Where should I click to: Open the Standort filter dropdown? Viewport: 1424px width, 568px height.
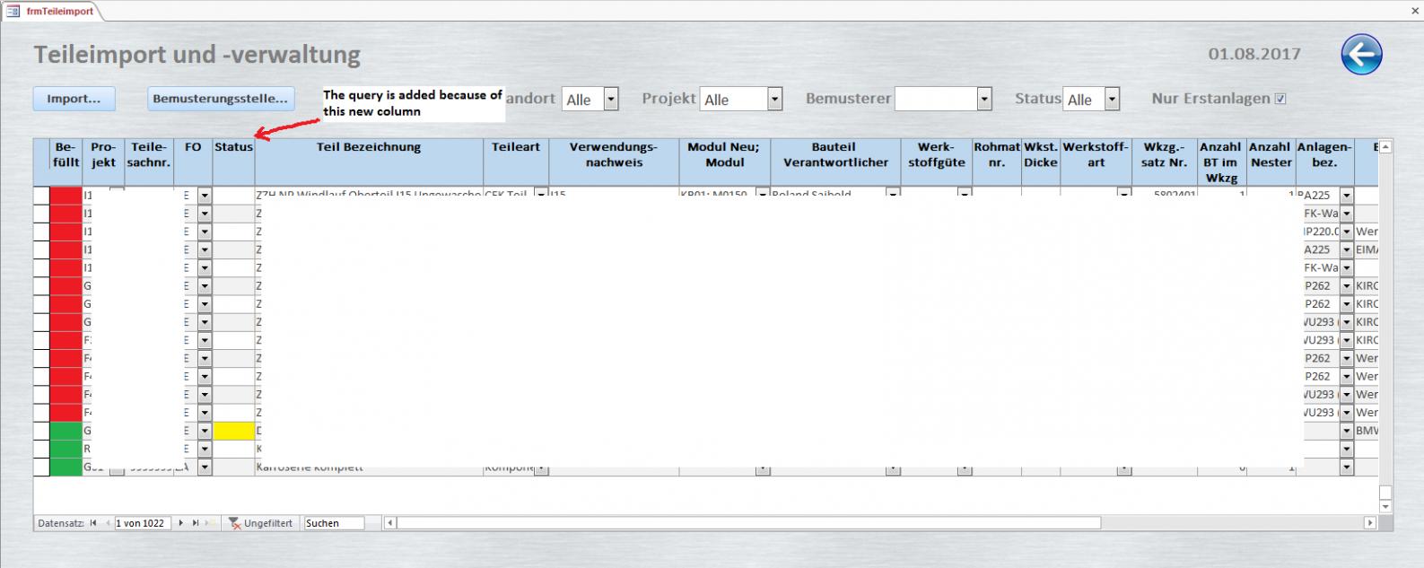click(611, 99)
